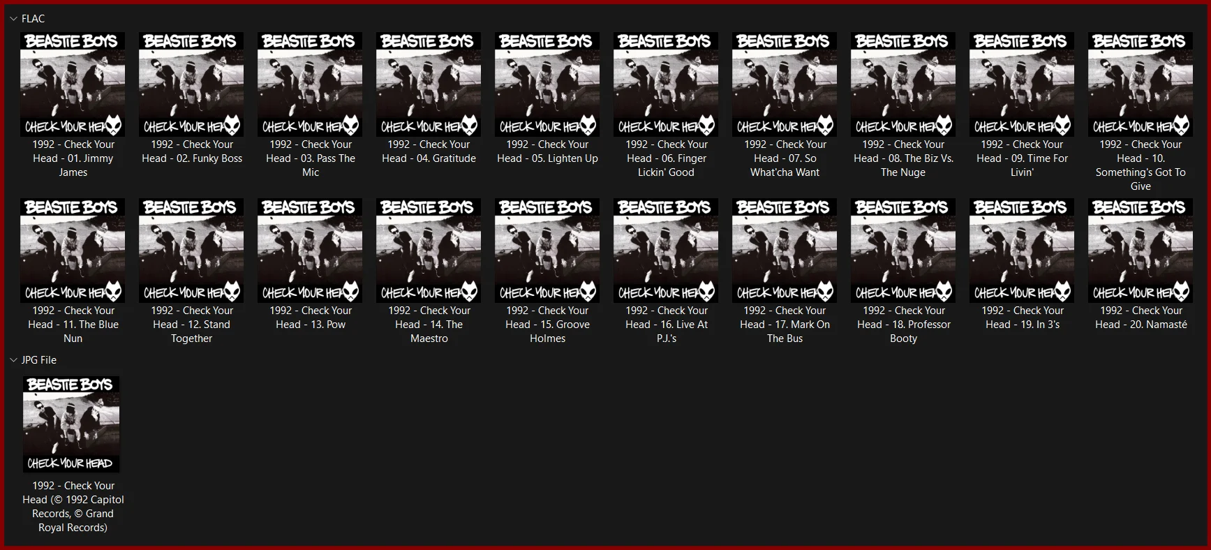Image resolution: width=1211 pixels, height=550 pixels.
Task: Click file name '20. Namasté'
Action: pos(1141,318)
